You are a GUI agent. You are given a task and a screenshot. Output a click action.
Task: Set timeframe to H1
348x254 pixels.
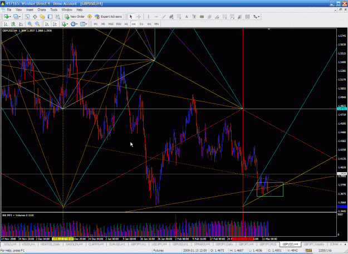point(126,24)
